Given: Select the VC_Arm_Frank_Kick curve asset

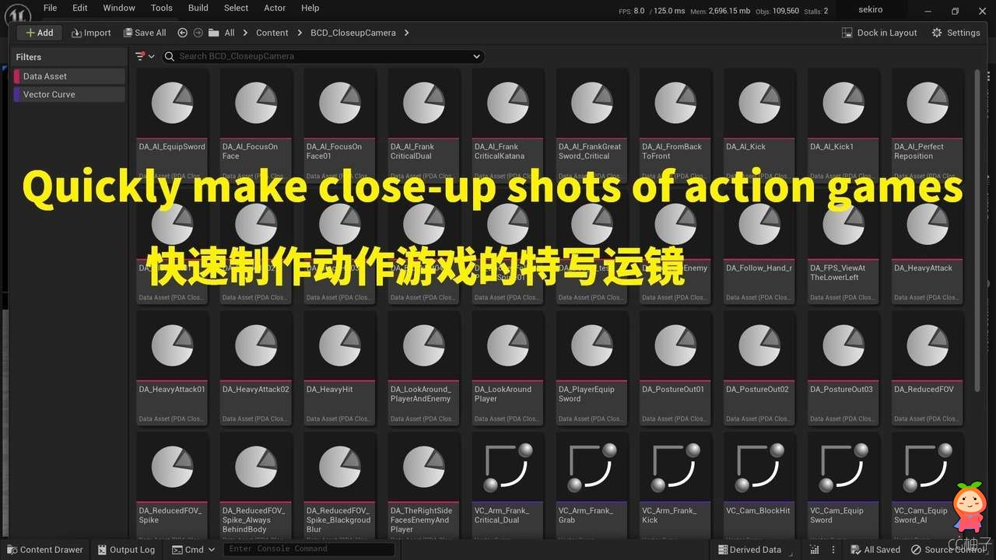Looking at the screenshot, I should 676,485.
